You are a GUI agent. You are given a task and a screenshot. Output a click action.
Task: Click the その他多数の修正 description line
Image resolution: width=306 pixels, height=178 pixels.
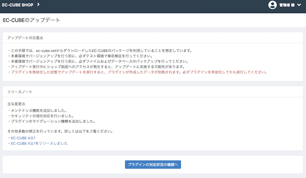tap(60, 131)
